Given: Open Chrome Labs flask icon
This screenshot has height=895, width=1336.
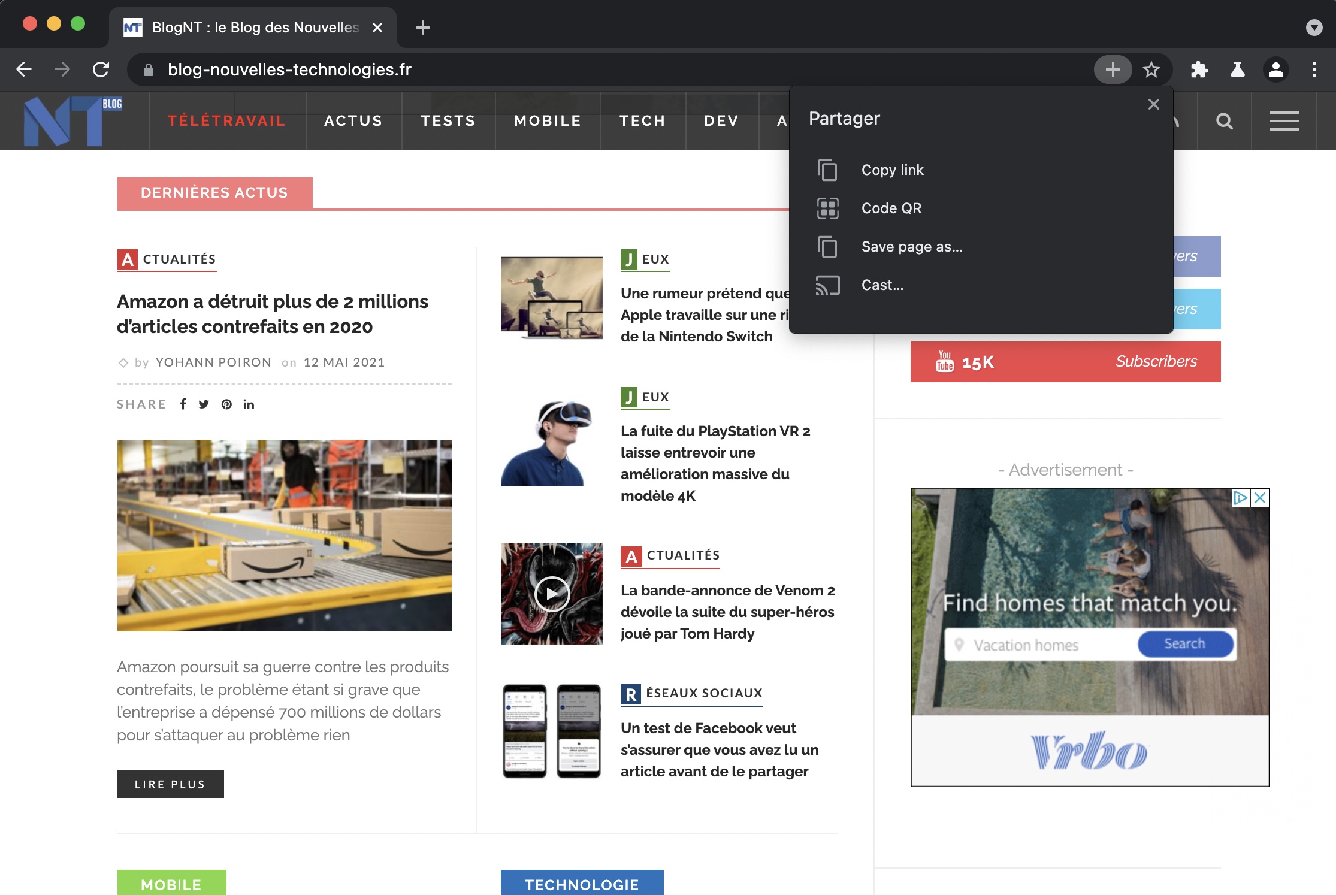Looking at the screenshot, I should point(1237,70).
